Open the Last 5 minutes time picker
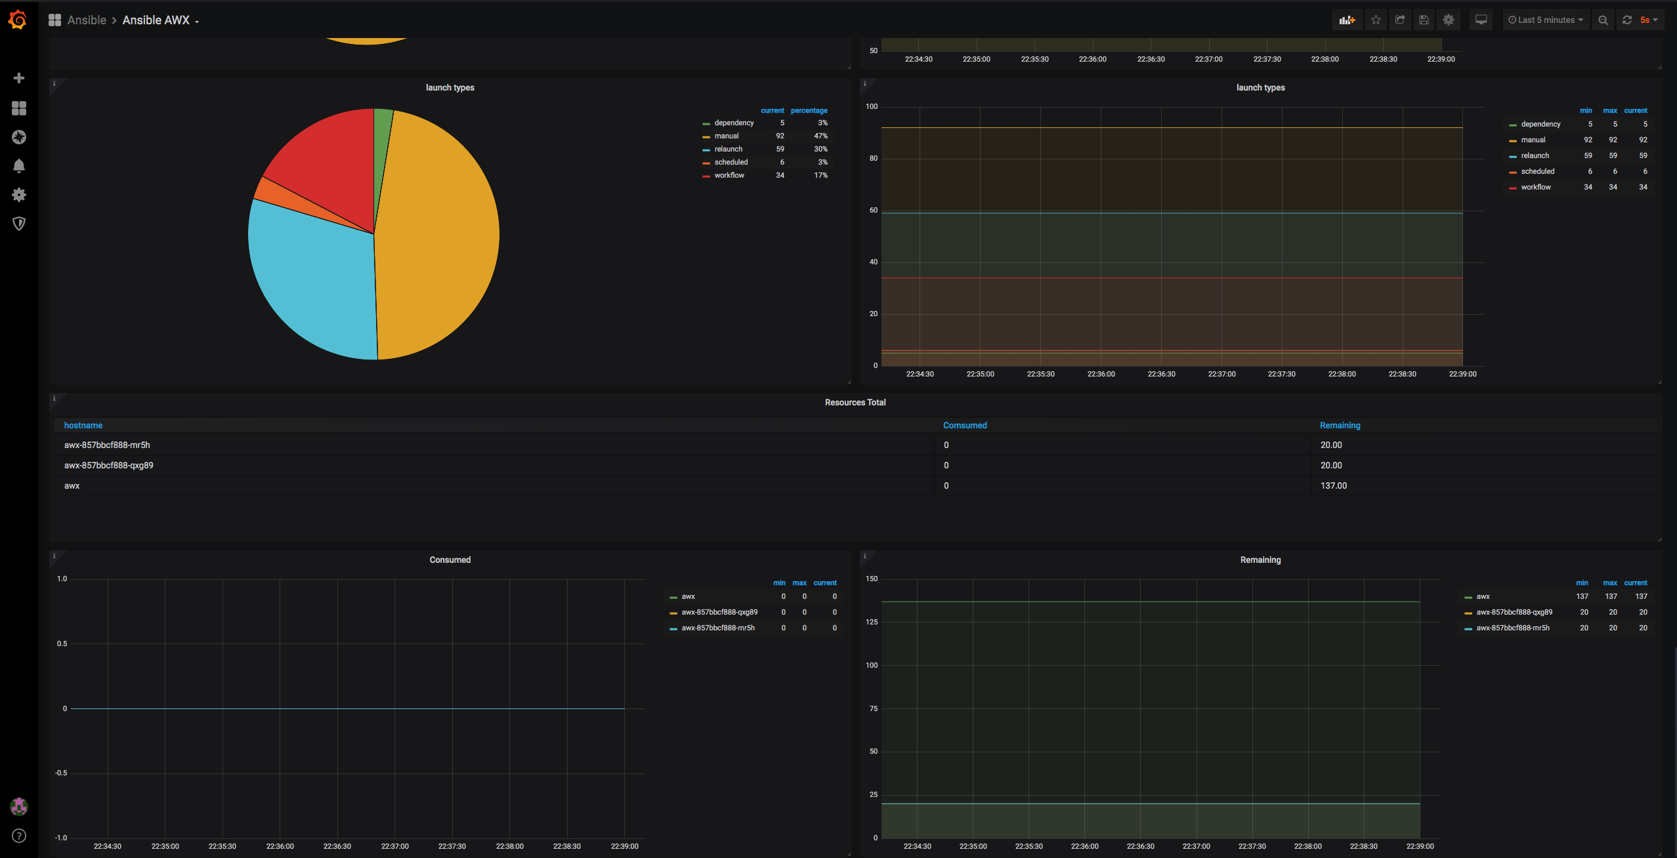This screenshot has width=1677, height=858. click(x=1545, y=20)
